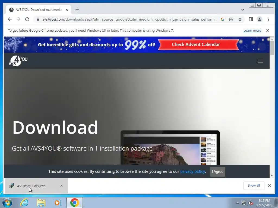Click the AVS4YOU logo
This screenshot has width=278, height=208.
click(18, 61)
